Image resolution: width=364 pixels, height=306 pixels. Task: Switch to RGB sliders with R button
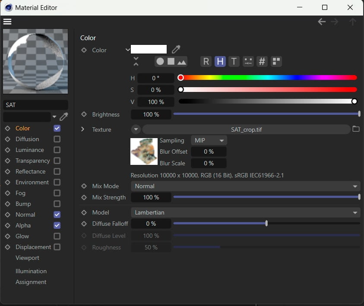pos(206,61)
